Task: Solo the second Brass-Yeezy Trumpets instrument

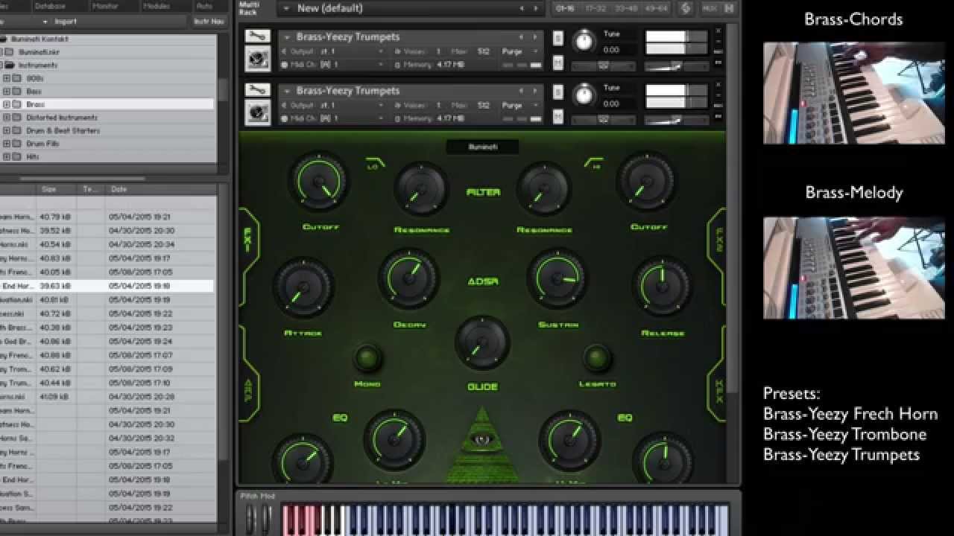Action: pos(558,92)
